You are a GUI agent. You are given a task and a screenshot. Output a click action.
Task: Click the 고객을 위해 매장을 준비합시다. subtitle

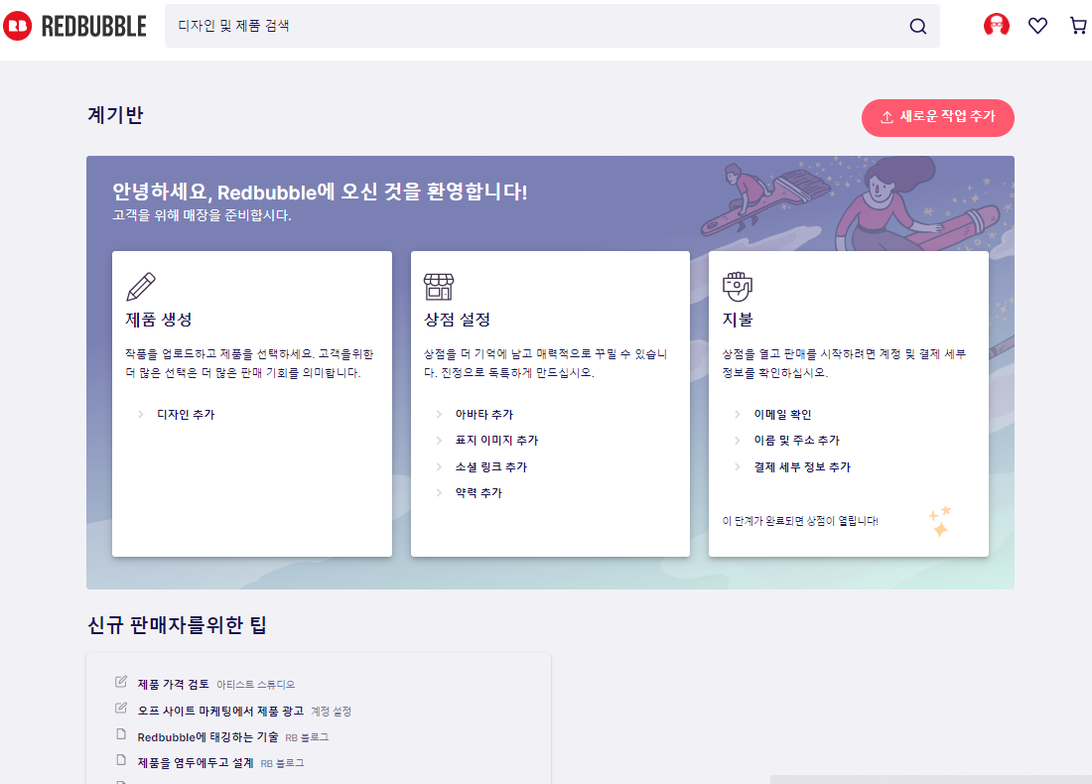coord(202,215)
